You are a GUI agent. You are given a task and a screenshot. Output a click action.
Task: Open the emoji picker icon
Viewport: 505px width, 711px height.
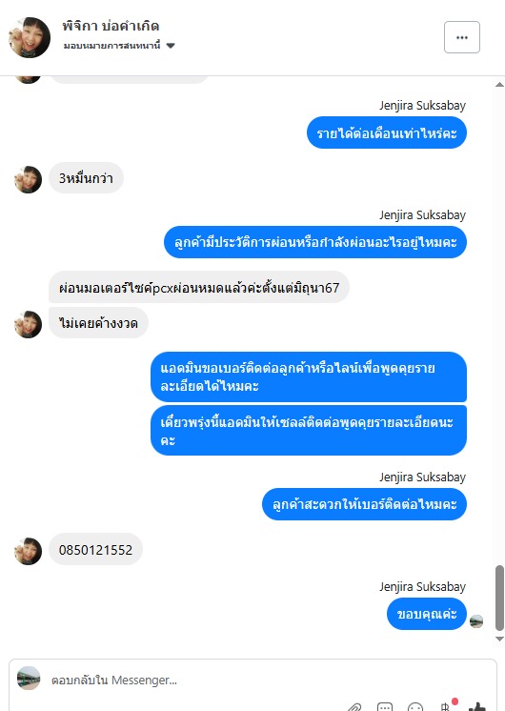pos(415,707)
